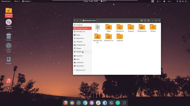Screen dimensions: 190x106
Task: Open the Видео folder in main pane
Action: point(109,28)
